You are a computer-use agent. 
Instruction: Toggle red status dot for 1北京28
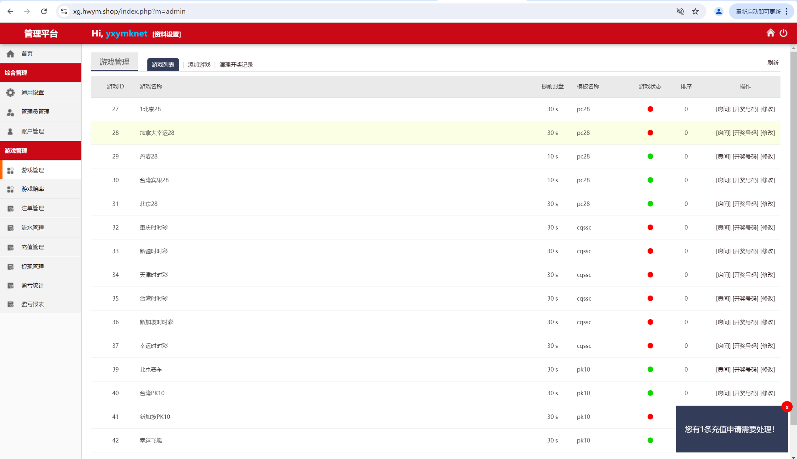[x=650, y=109]
